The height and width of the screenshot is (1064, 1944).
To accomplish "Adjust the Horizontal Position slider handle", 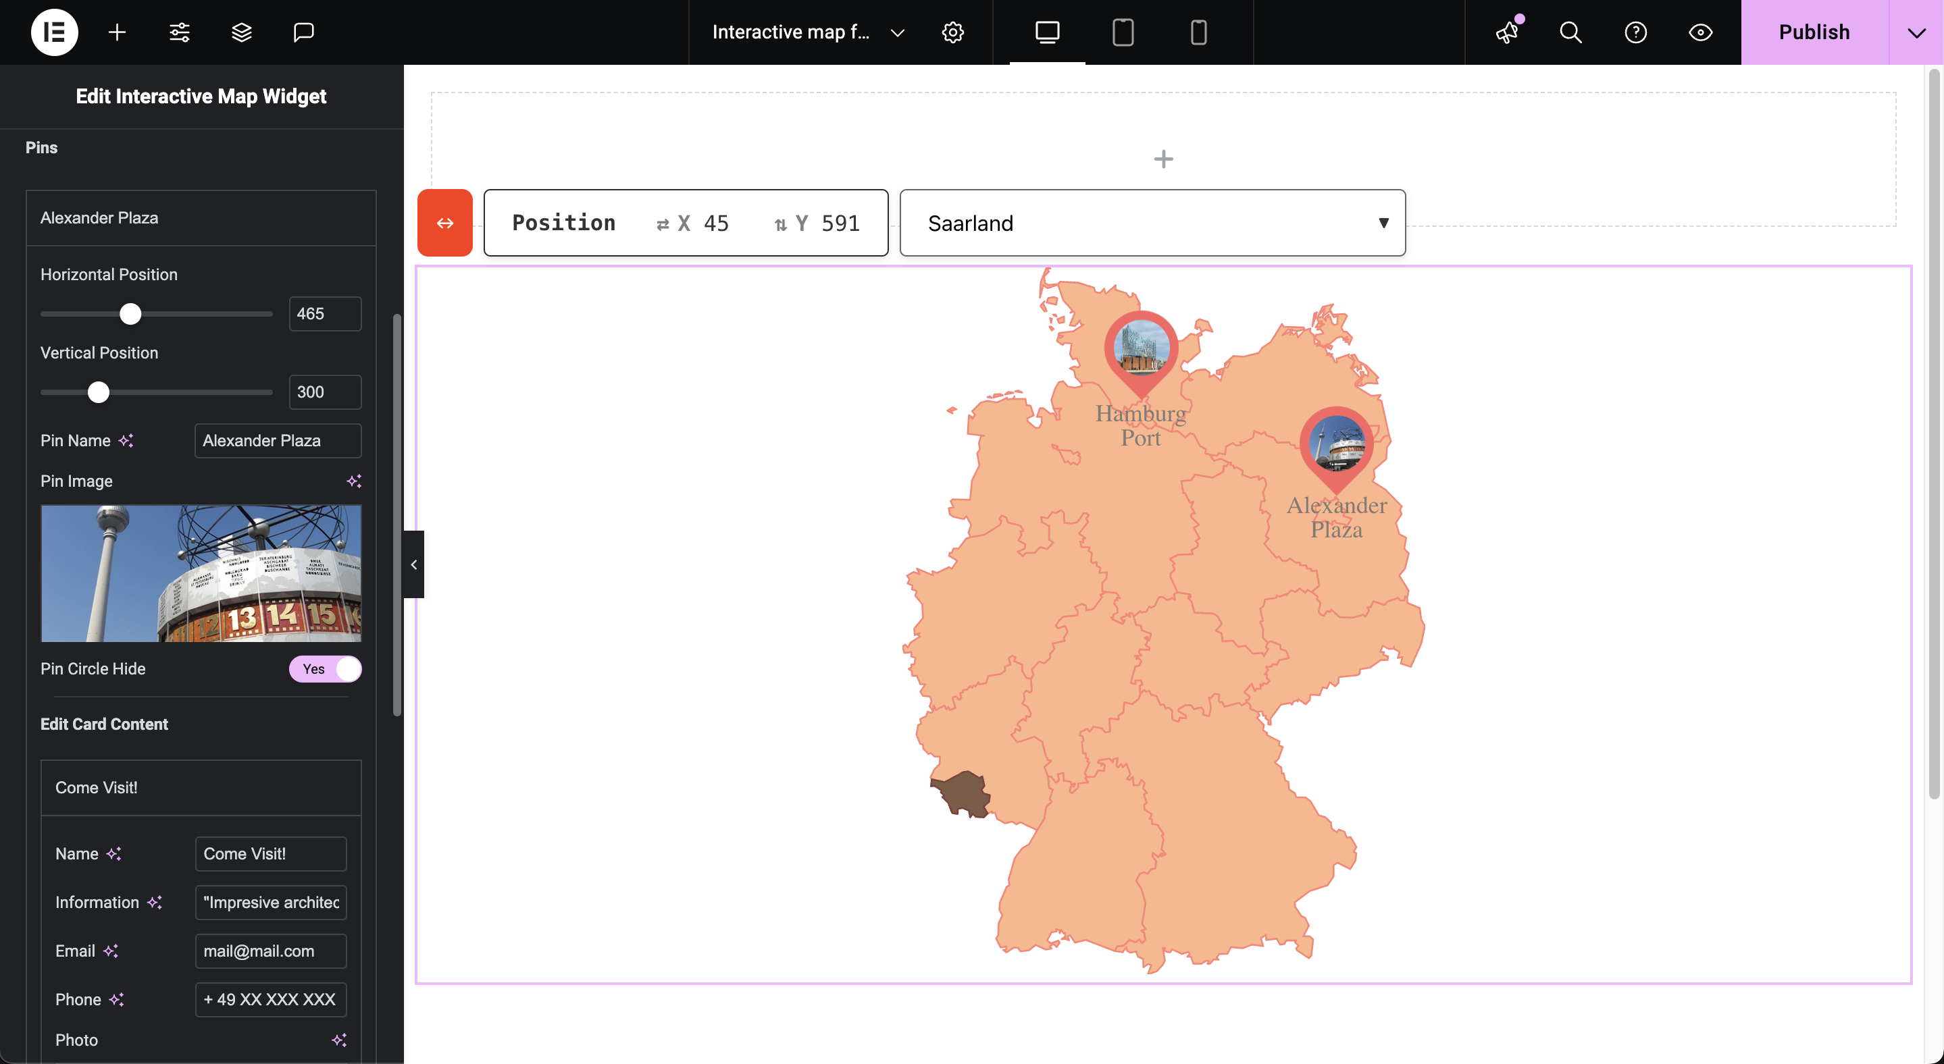I will point(130,314).
